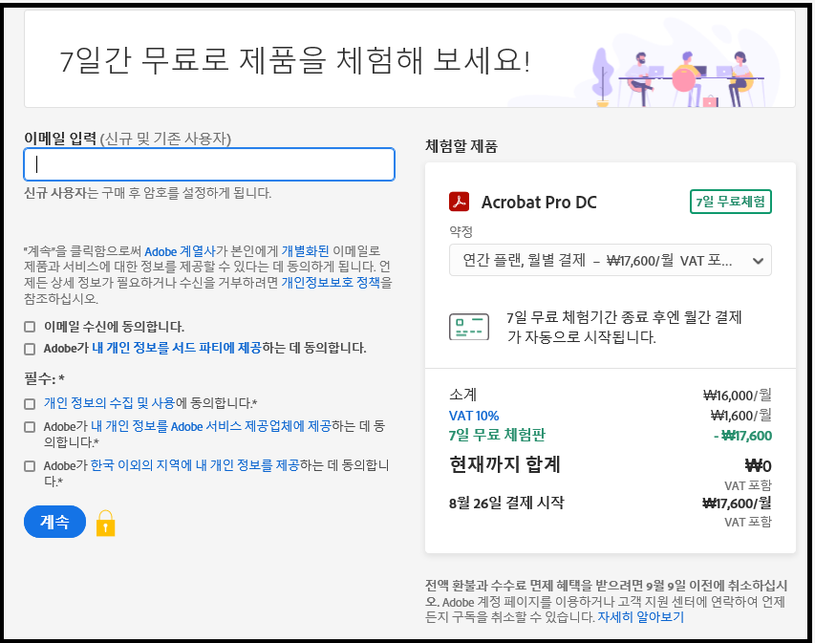Screen dimensions: 815x643
Task: Open the Adobe 계열사 link
Action: click(180, 251)
